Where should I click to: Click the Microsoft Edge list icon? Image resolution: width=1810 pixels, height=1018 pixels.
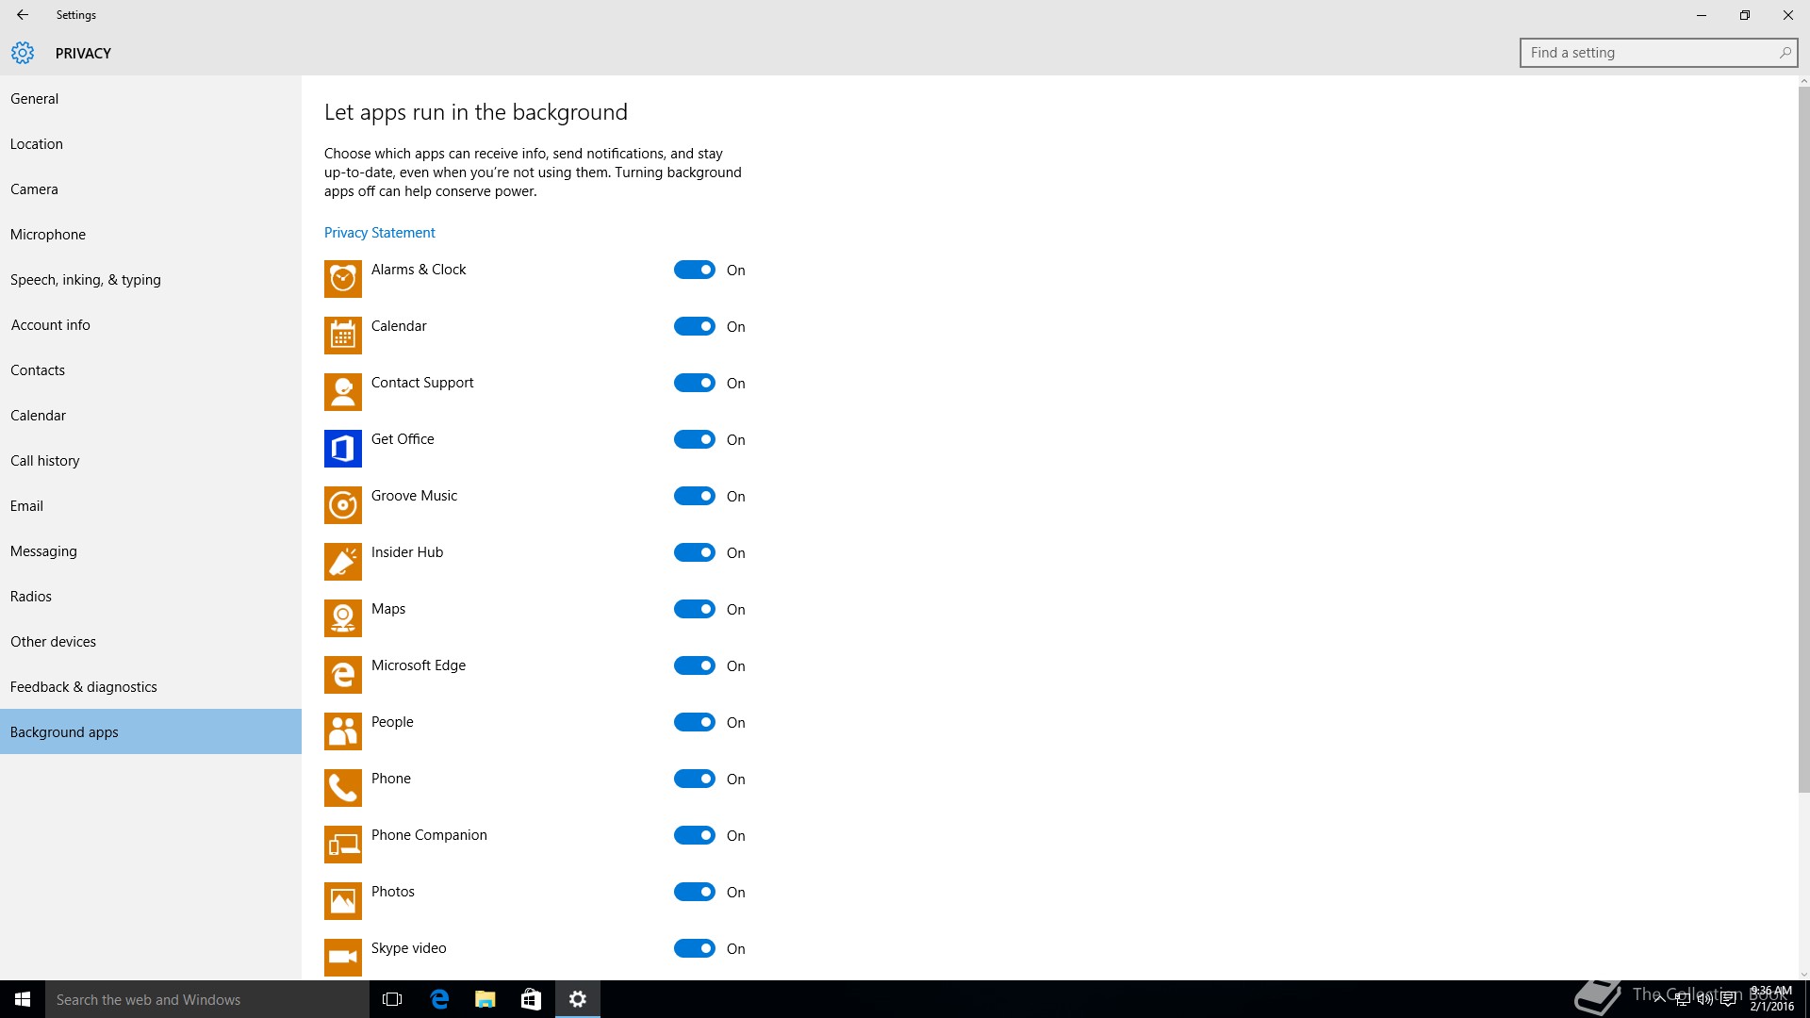342,675
